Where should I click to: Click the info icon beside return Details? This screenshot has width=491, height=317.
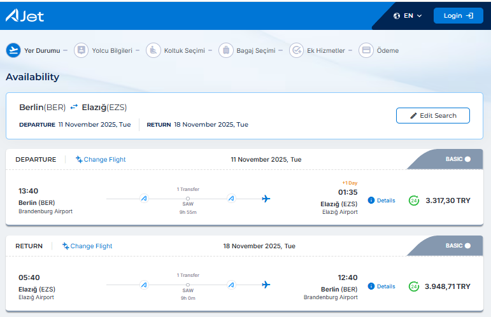tap(371, 286)
